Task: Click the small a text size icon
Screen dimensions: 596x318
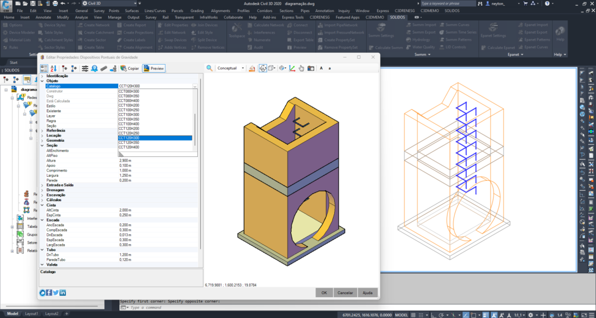Action: pos(329,68)
